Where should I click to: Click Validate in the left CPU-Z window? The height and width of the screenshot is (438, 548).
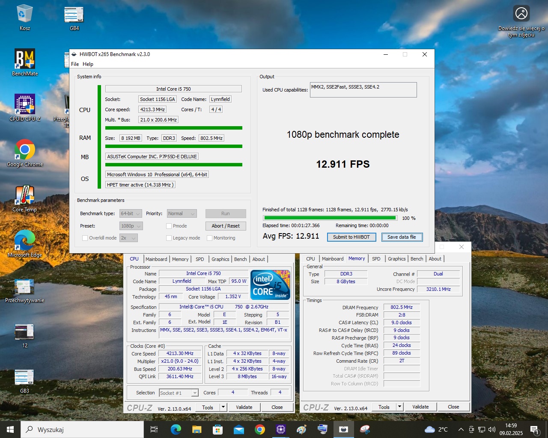pos(244,407)
